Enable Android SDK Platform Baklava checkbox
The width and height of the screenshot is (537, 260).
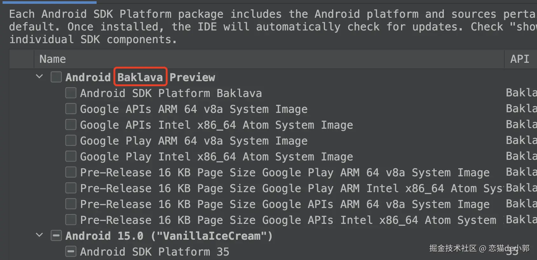point(71,93)
